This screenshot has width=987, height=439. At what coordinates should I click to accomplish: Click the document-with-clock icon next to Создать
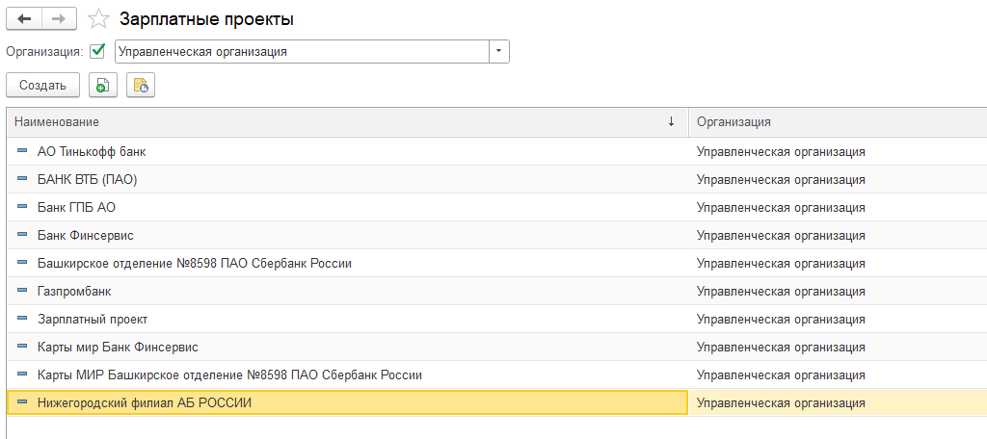click(140, 86)
